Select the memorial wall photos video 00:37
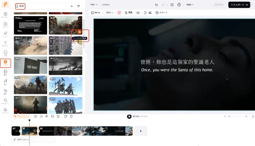This screenshot has height=146, width=255. [x=66, y=46]
